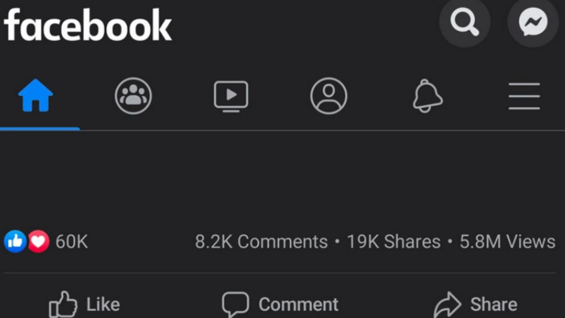Open search with the magnifier icon
Screen dimensions: 565x318
464,22
